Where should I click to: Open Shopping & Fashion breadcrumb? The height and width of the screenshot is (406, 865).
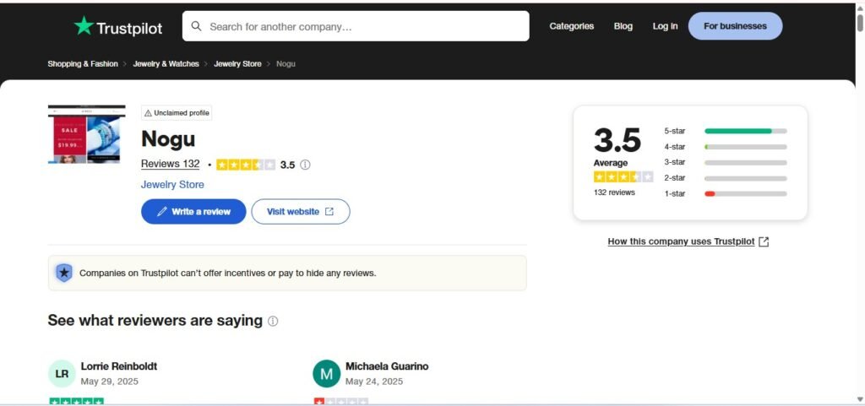coord(83,64)
